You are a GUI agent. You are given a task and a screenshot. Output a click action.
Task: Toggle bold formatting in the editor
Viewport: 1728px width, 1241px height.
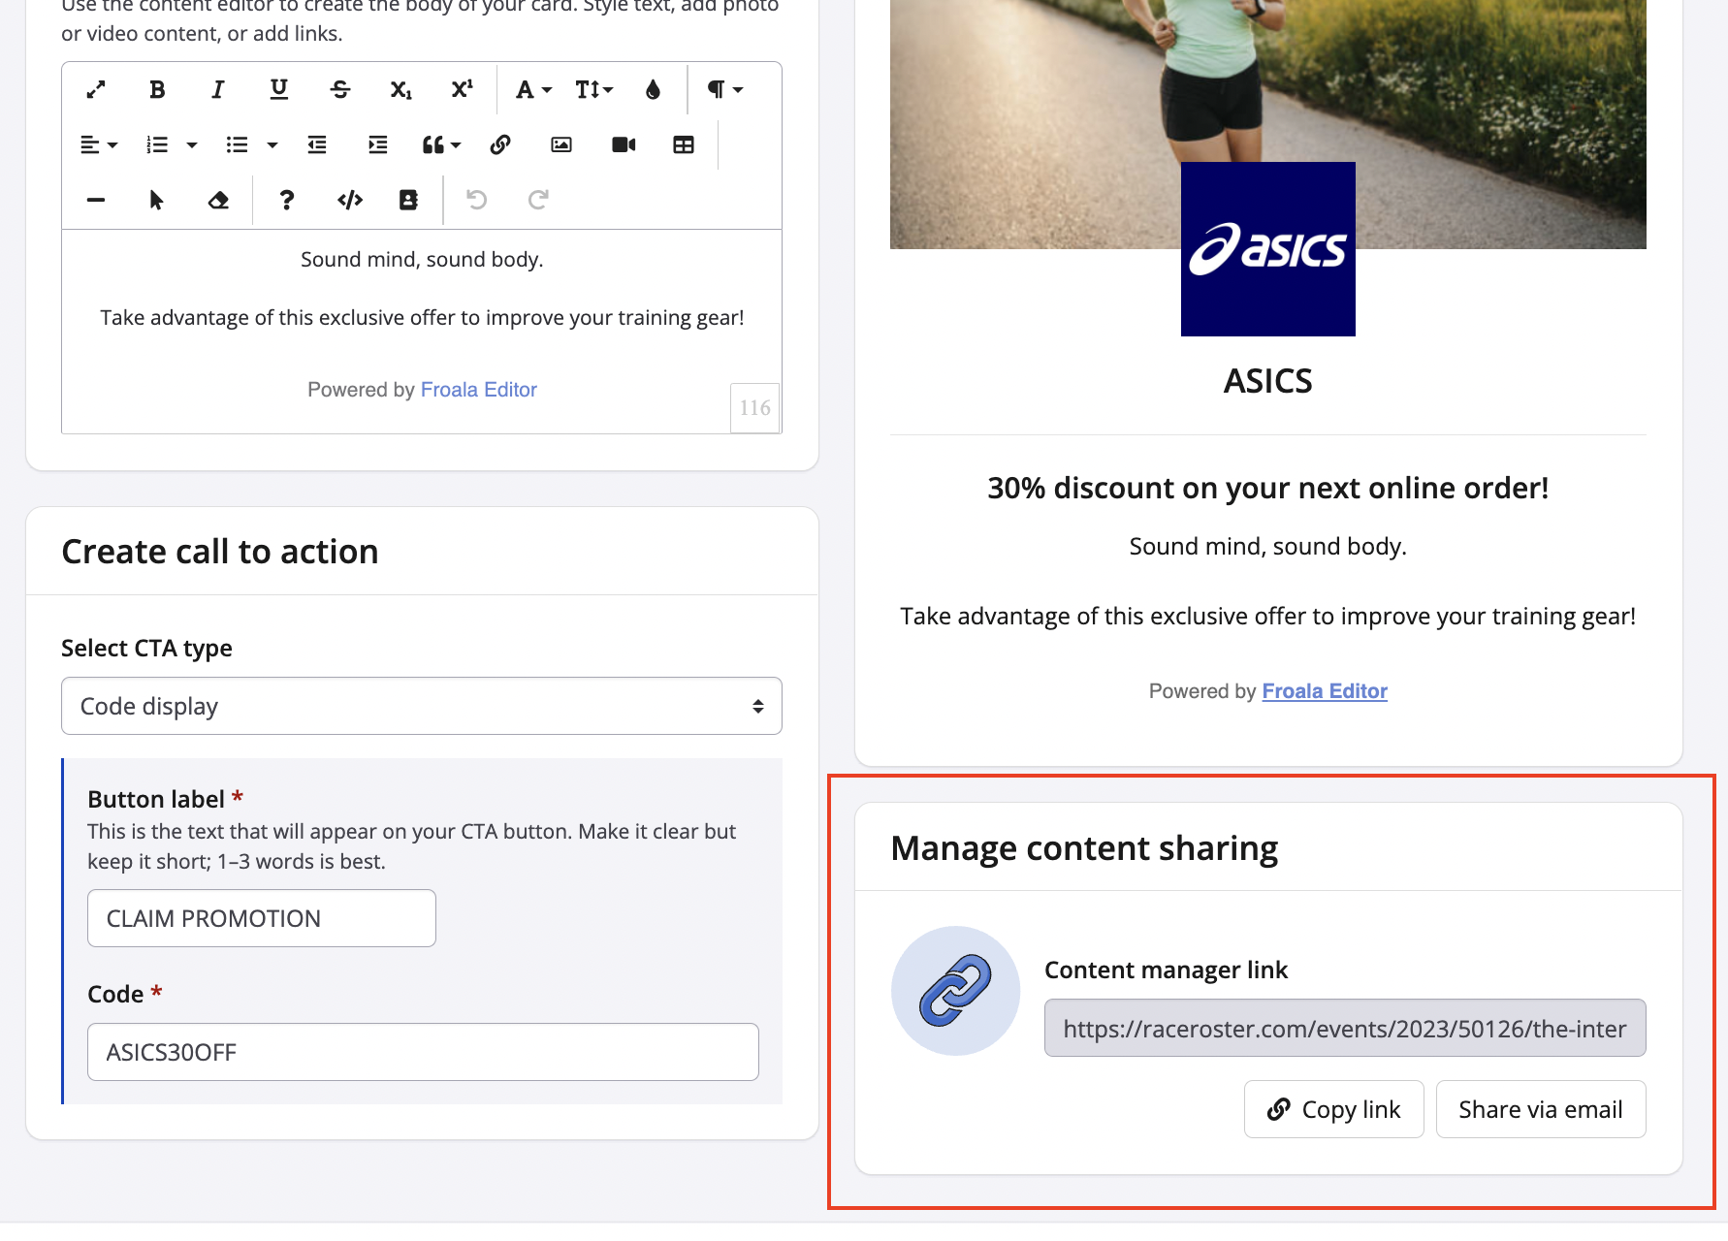coord(157,90)
